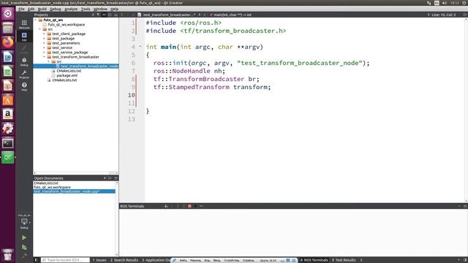Expand the test_package folder
The image size is (468, 263).
[44, 39]
